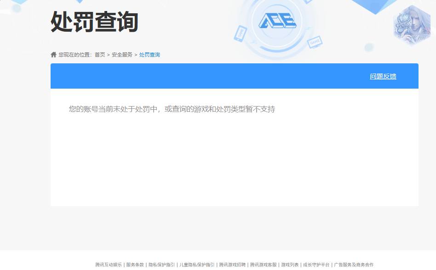Click 隐私保护指引 in the footer
Image resolution: width=436 pixels, height=270 pixels.
[161, 265]
